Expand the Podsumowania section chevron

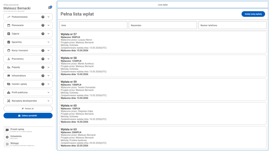48,17
